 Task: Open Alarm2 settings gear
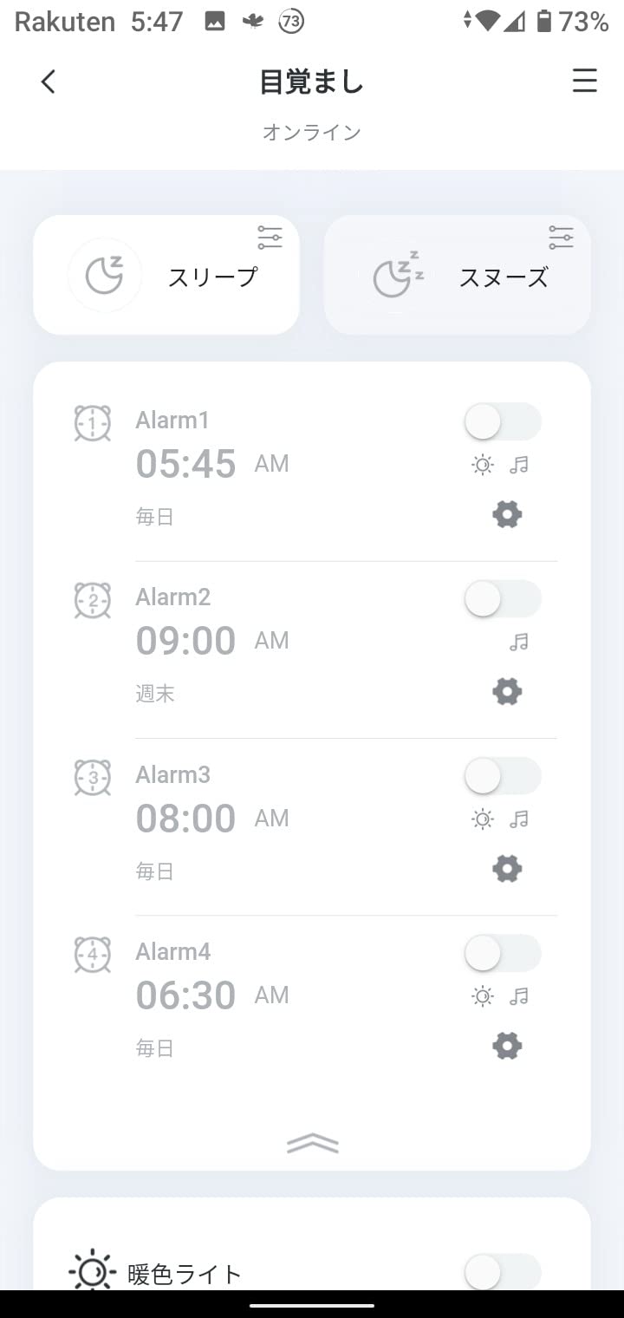(507, 692)
